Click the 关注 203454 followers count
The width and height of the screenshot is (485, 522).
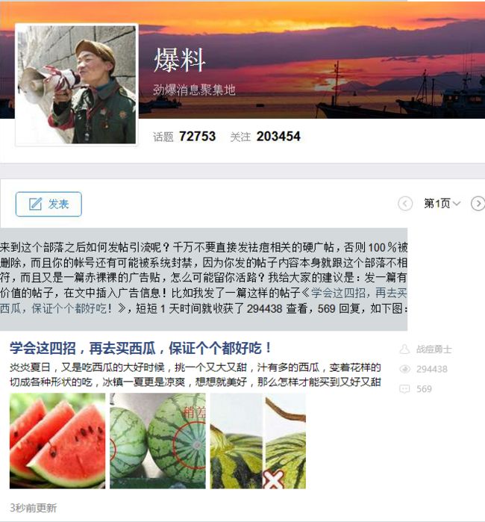tap(265, 137)
